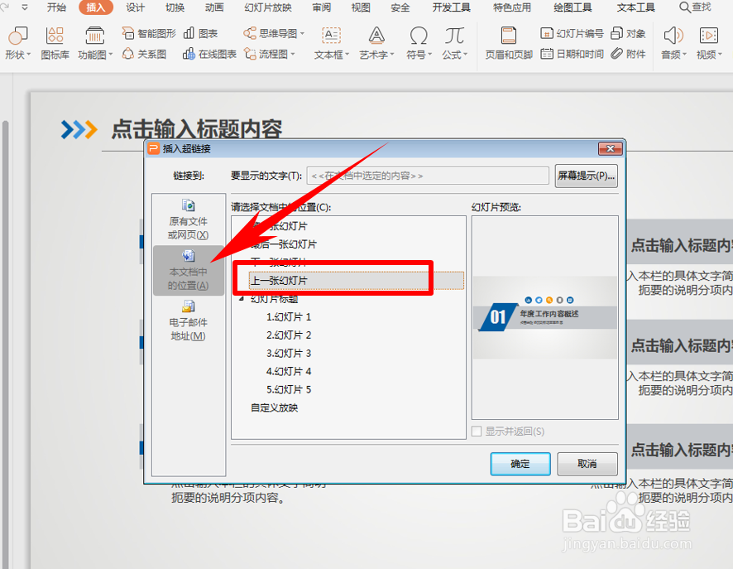Open Mind Map (思维导图) menu
This screenshot has width=733, height=569.
pos(274,33)
